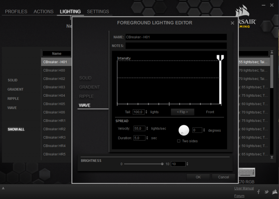
Task: Confirm with the OK button
Action: (198, 177)
